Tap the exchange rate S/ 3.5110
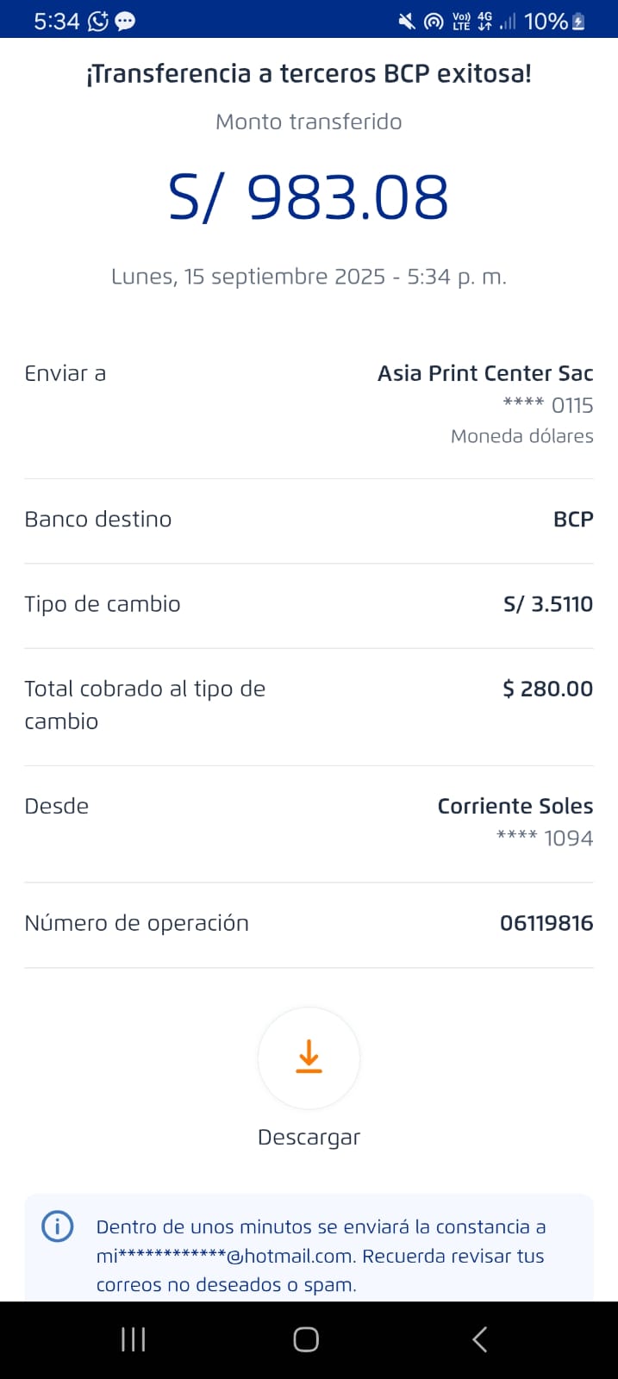Screen dimensions: 618x1379 point(547,604)
